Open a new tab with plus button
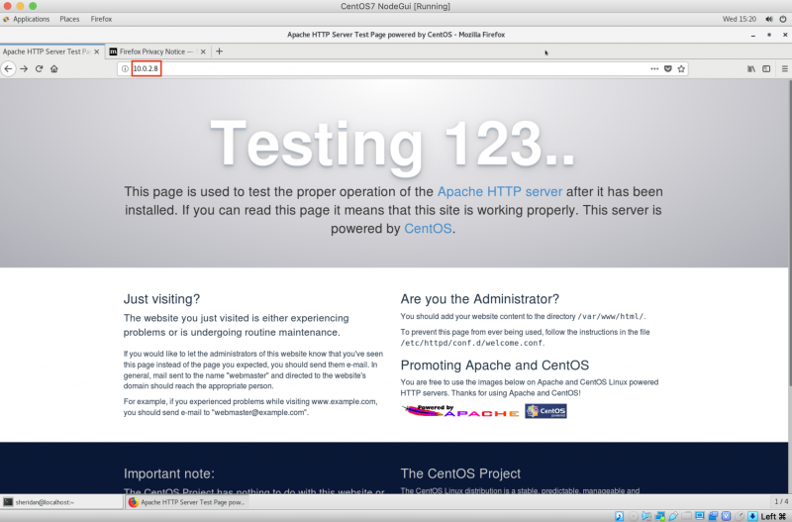 (219, 52)
